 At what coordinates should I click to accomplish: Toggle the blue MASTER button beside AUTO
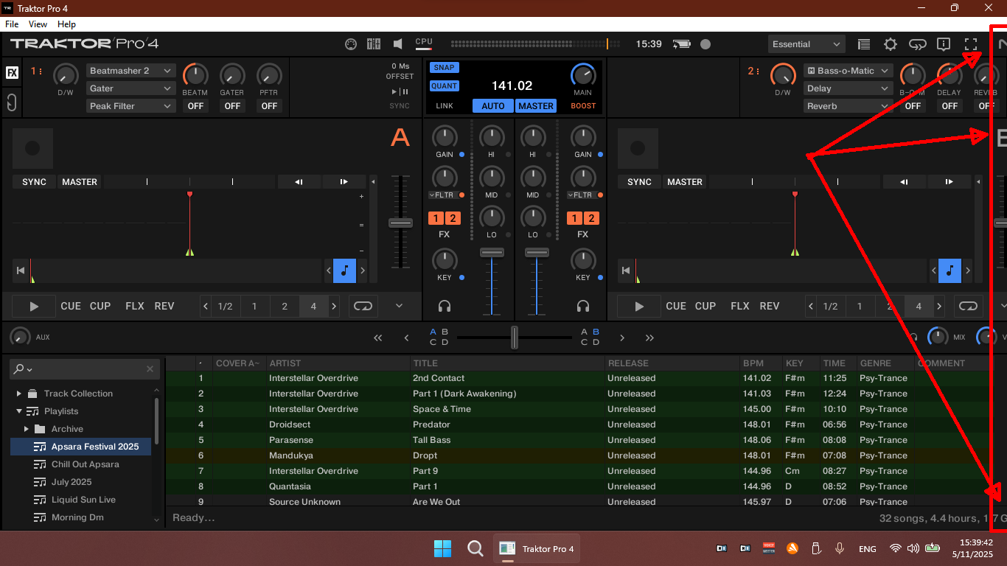pos(536,106)
